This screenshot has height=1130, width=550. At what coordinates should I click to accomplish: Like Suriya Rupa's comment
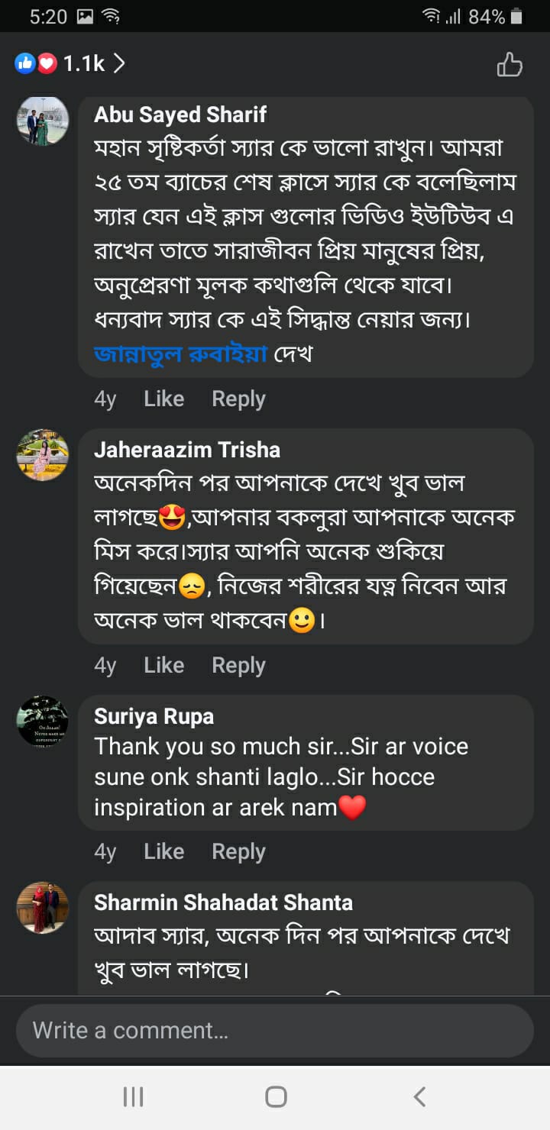tap(163, 851)
